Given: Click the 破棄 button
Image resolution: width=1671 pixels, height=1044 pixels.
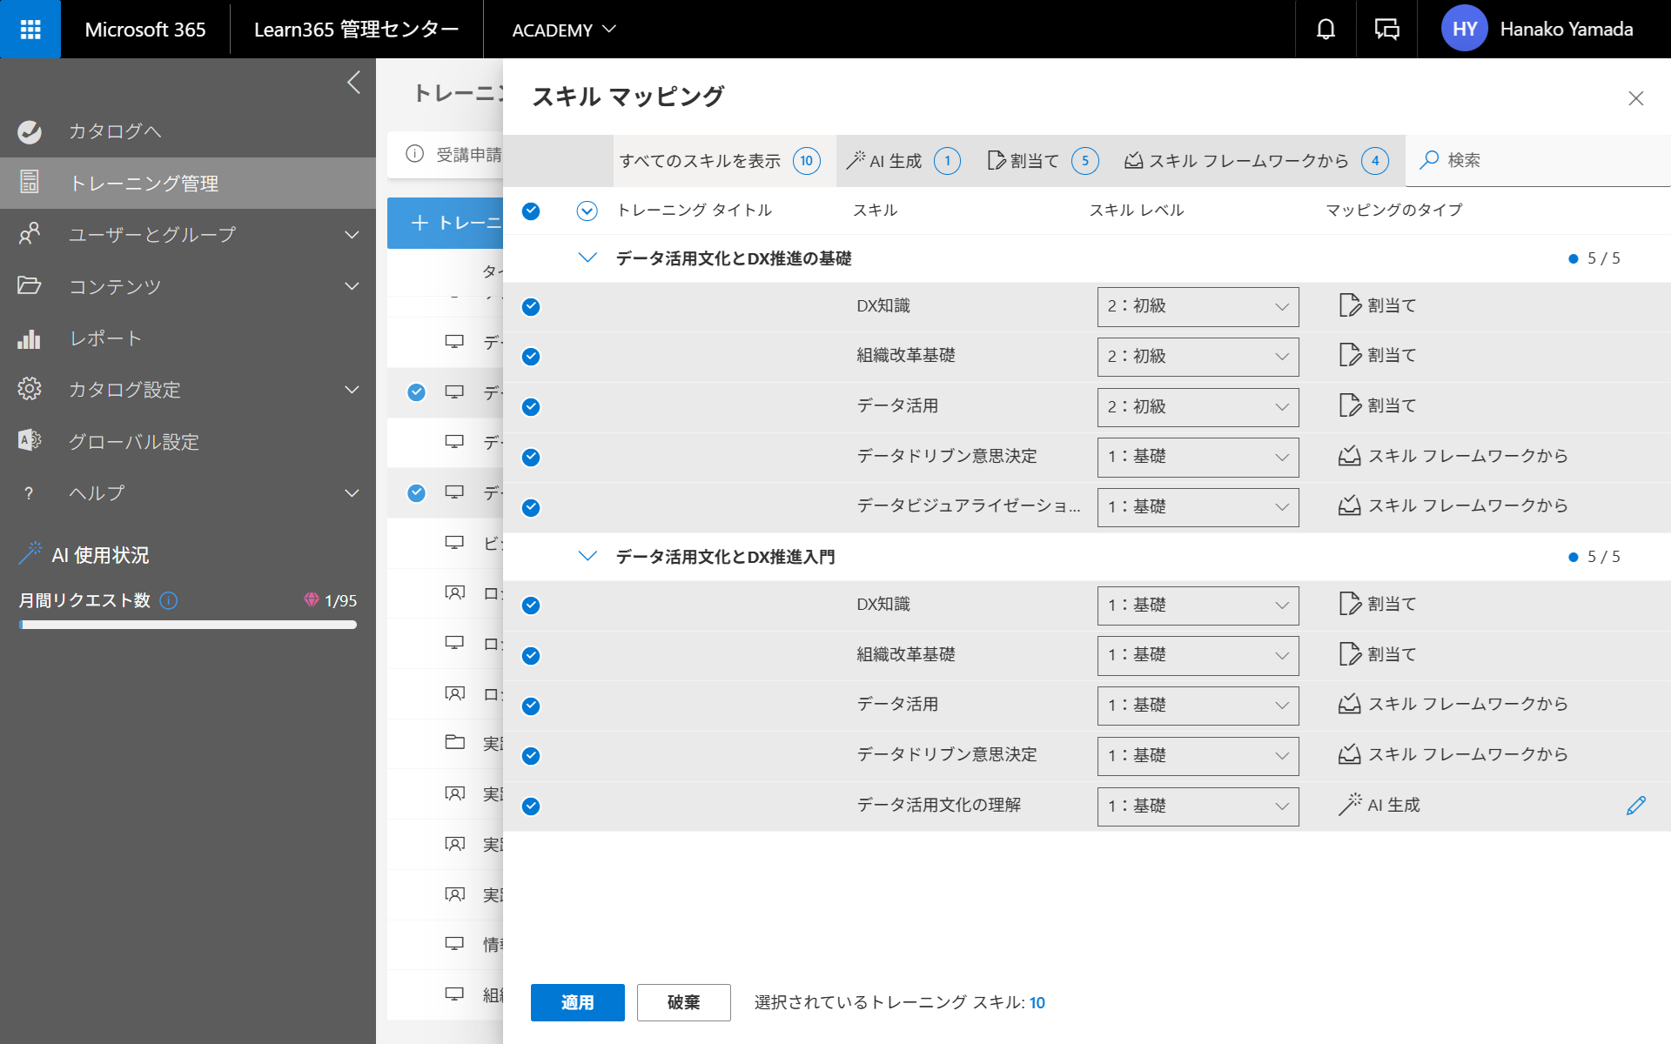Looking at the screenshot, I should (683, 1002).
